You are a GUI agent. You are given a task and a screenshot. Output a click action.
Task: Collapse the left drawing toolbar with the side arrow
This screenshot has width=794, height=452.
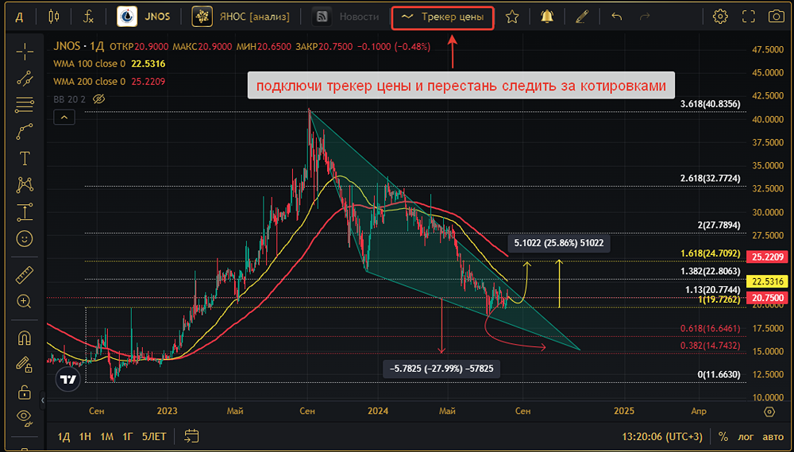pyautogui.click(x=43, y=400)
